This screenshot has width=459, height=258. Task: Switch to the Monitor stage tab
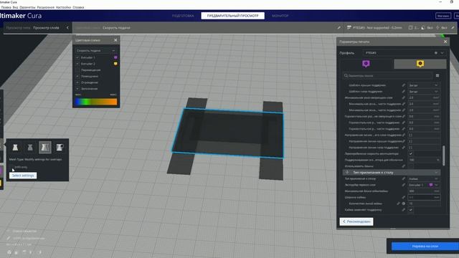(x=280, y=16)
